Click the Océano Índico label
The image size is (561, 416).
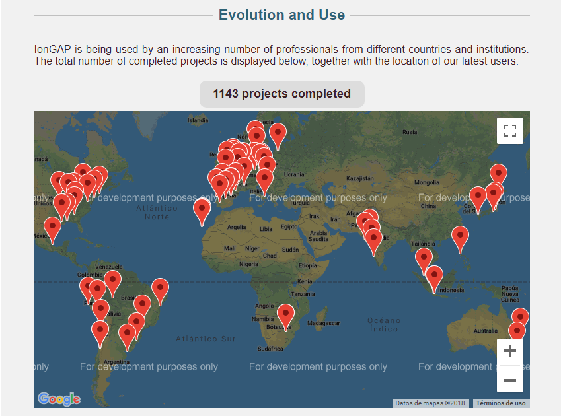[384, 324]
